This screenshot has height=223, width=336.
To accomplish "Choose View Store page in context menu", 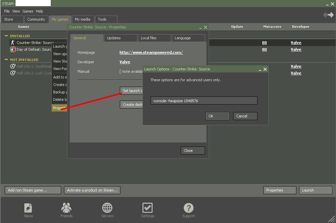I will (x=59, y=61).
